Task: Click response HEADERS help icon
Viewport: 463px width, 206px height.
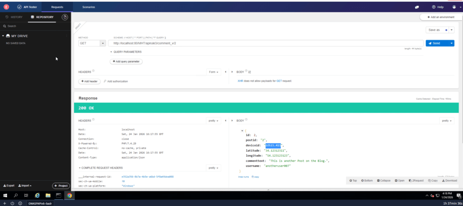Action: click(x=93, y=120)
